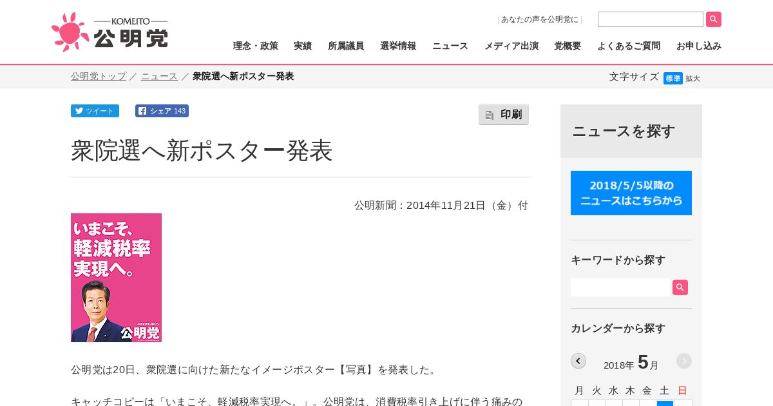Open the メディア出演 menu
The height and width of the screenshot is (406, 773).
511,46
